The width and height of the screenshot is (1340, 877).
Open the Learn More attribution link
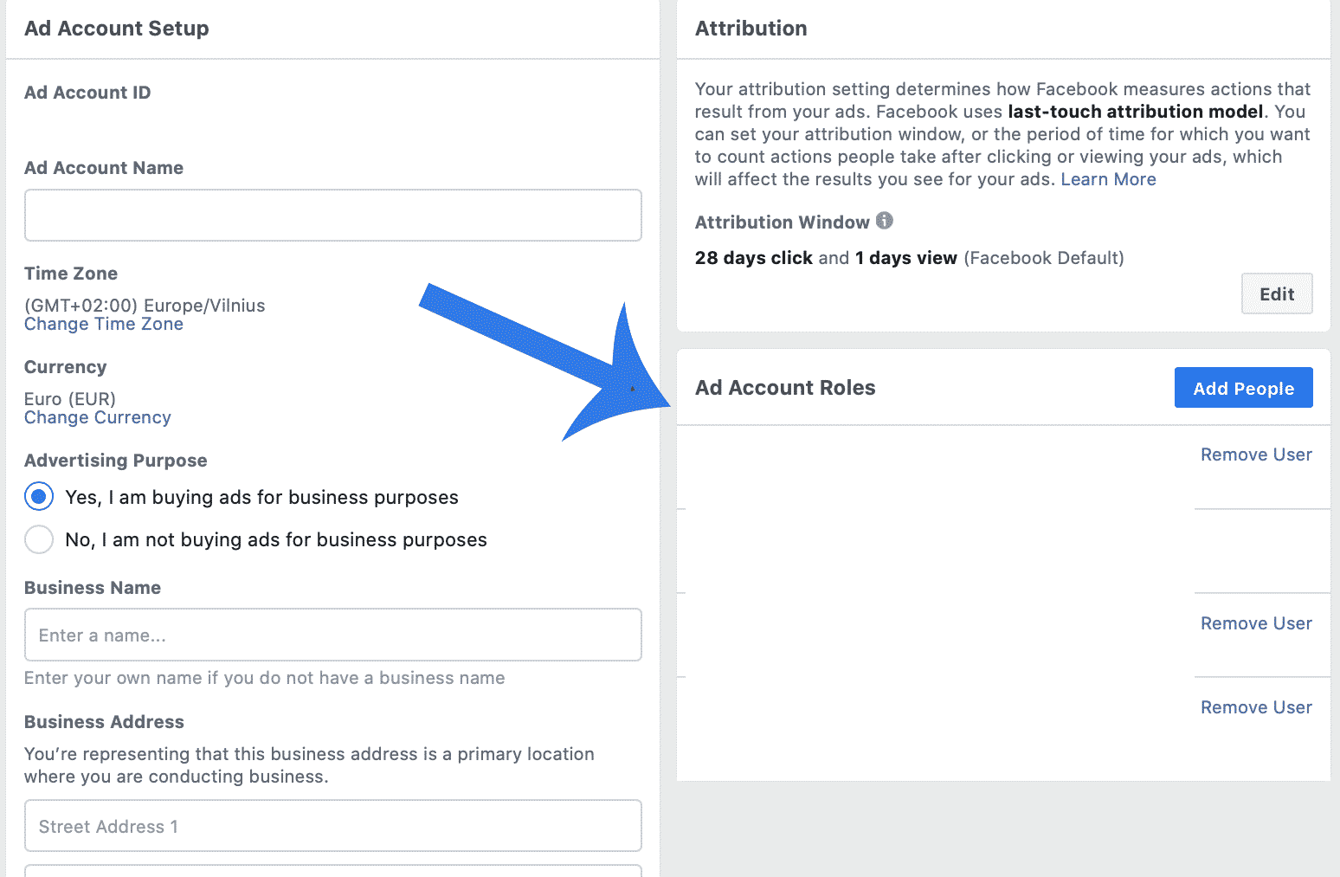pos(1108,179)
